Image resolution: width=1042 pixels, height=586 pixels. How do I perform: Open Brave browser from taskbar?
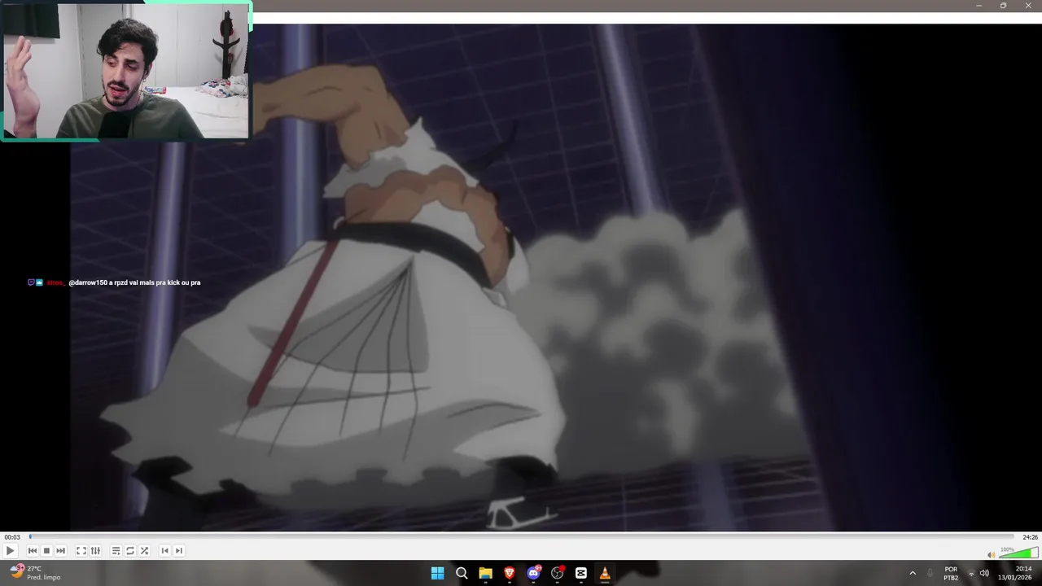510,573
